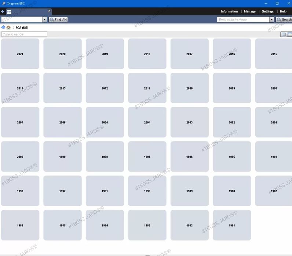This screenshot has height=256, width=292.
Task: Click the Find VIN button
Action: pos(58,19)
